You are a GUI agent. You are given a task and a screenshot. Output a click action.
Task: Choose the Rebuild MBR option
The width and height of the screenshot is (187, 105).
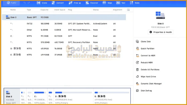point(147,62)
